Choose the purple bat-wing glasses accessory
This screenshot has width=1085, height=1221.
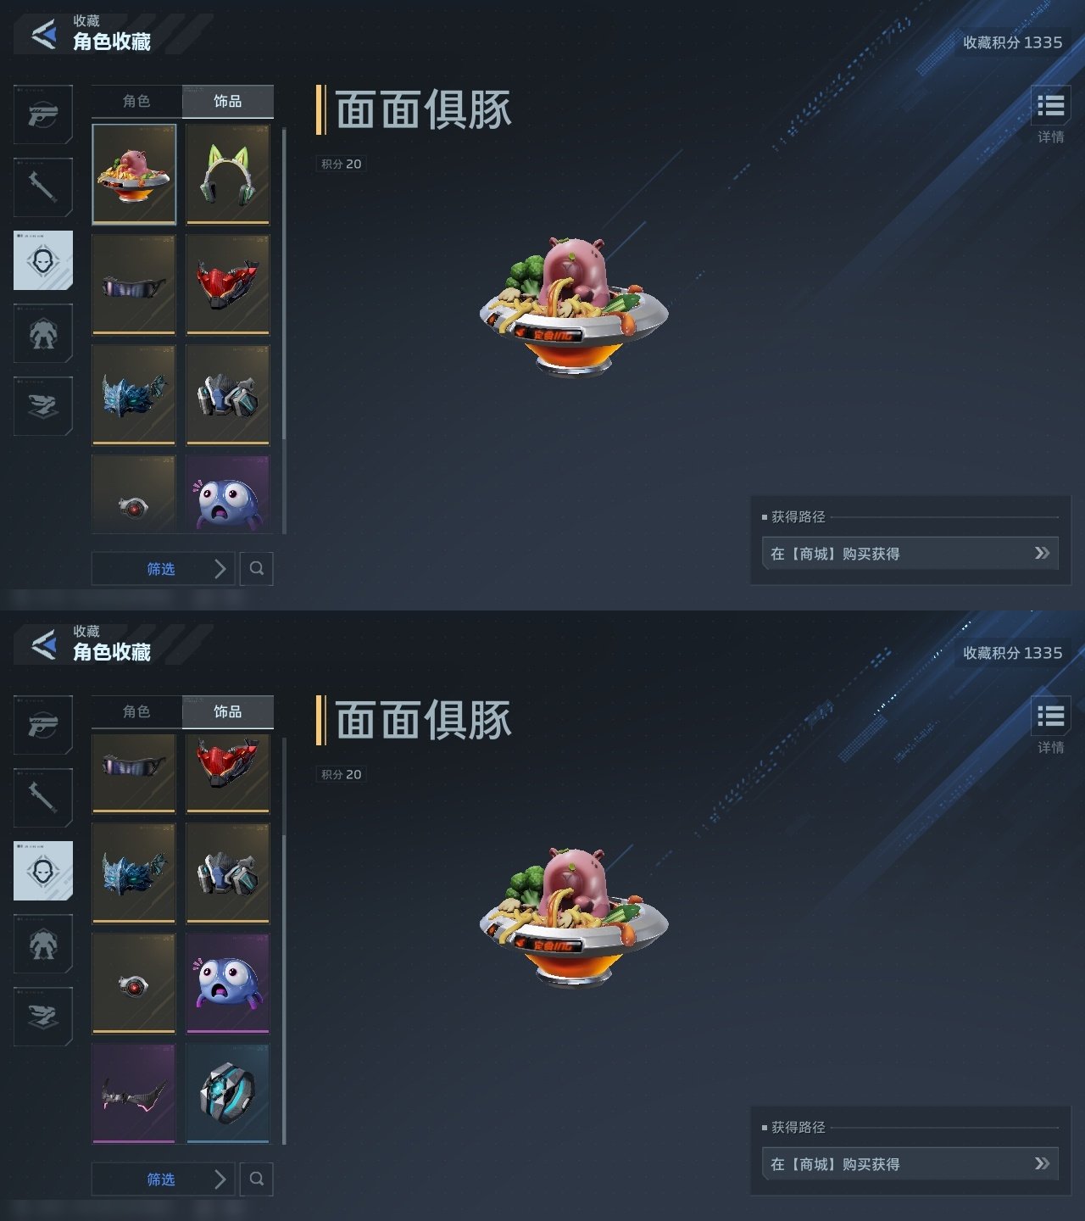134,1094
